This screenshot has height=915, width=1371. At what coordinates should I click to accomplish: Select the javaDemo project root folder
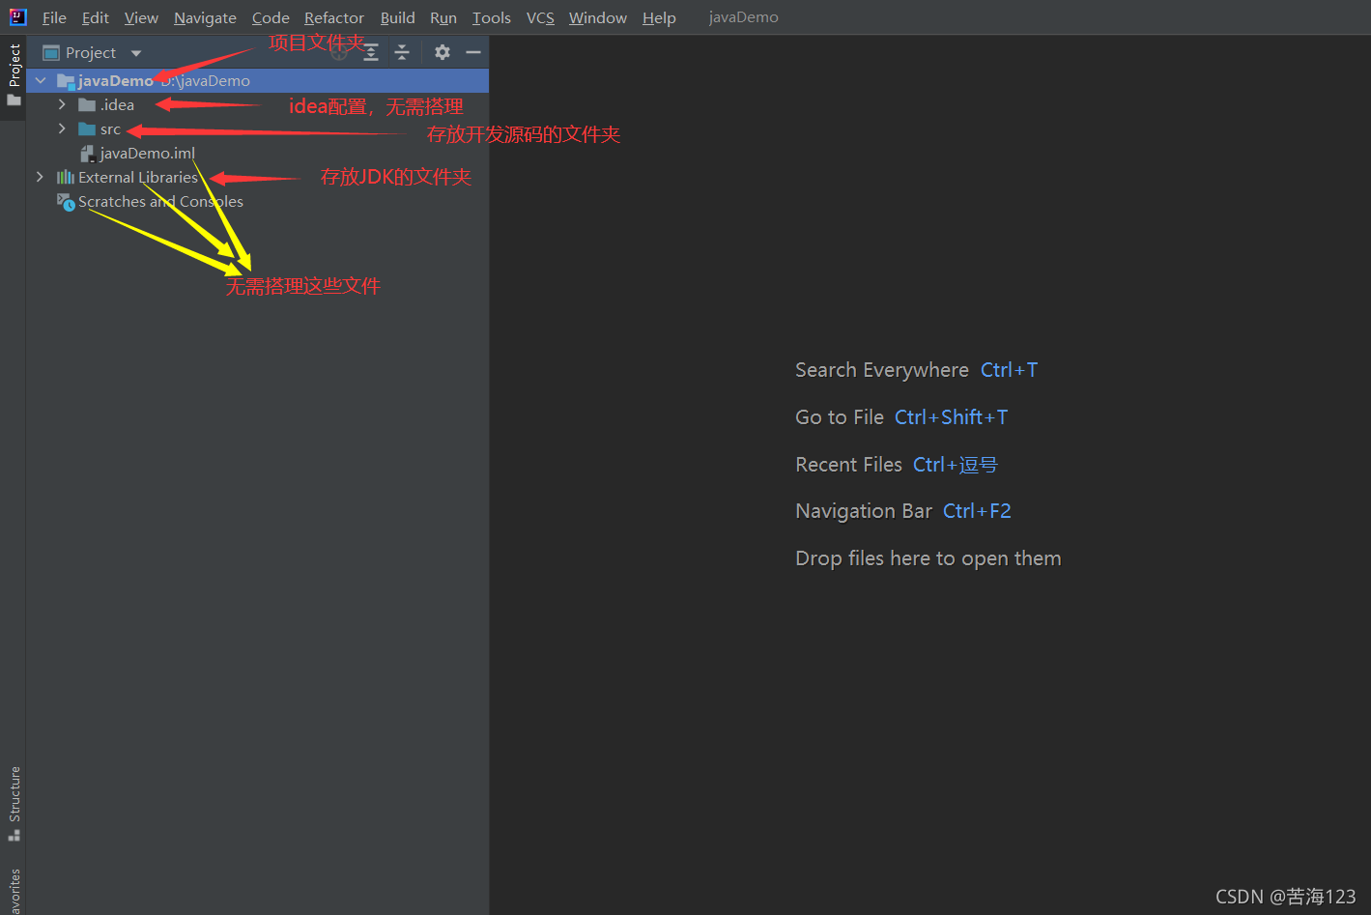point(258,81)
